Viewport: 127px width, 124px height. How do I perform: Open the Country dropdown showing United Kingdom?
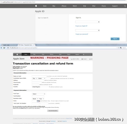tap(41, 87)
